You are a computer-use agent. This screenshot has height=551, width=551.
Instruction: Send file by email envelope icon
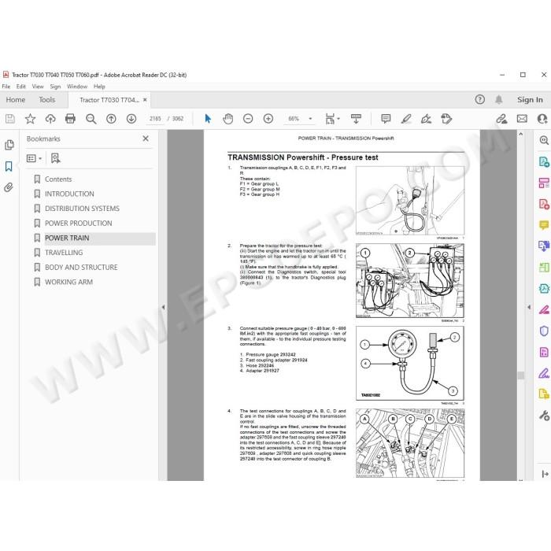(x=522, y=119)
